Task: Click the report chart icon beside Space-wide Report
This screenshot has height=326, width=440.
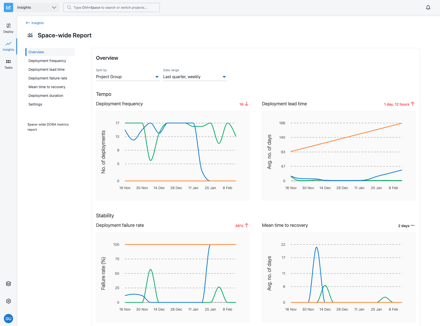Action: 30,35
